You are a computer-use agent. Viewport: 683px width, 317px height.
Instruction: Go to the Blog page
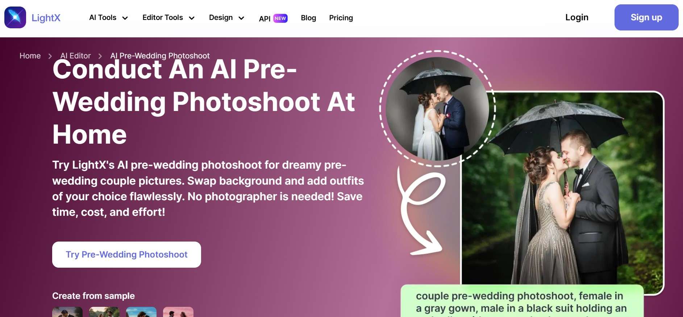[x=308, y=18]
